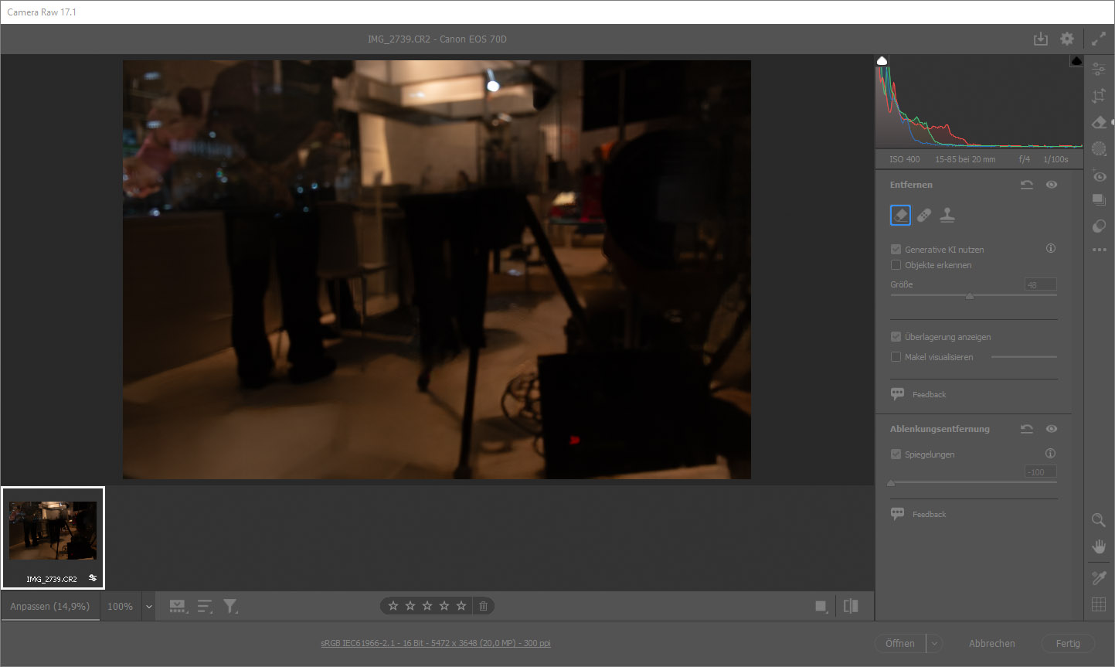Expand the Öffnen button dropdown arrow
1115x667 pixels.
tap(934, 643)
